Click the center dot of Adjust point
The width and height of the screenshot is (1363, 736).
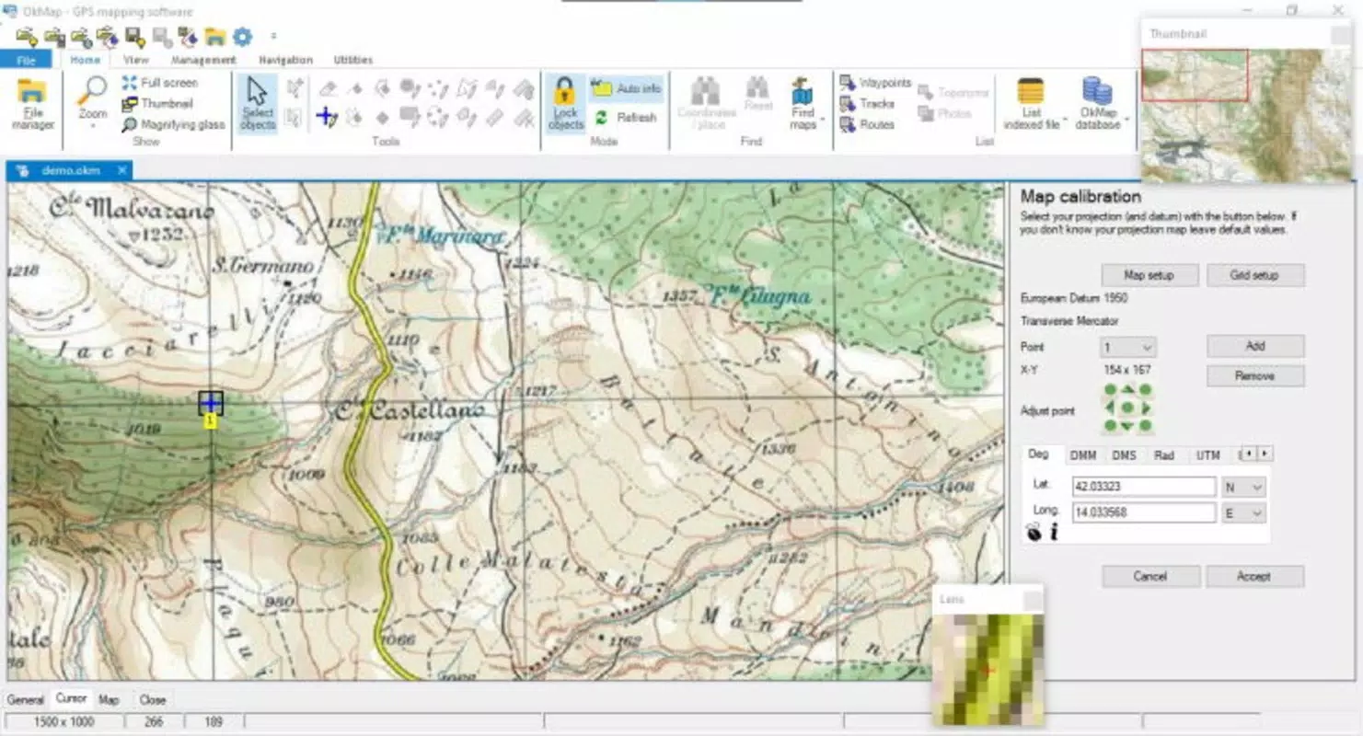pos(1128,408)
